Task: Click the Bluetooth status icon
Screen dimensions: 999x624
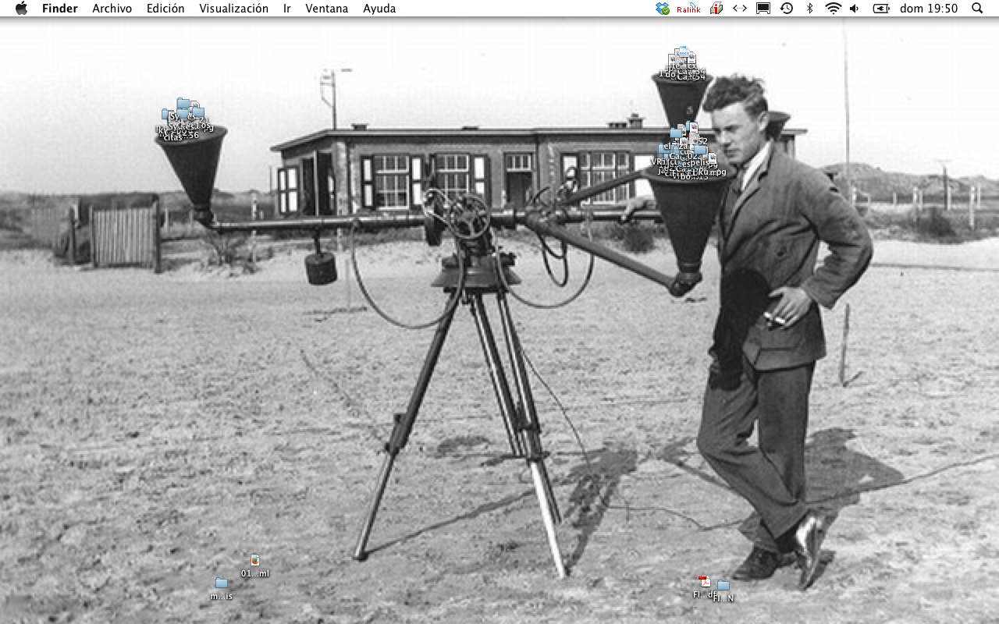Action: [810, 9]
